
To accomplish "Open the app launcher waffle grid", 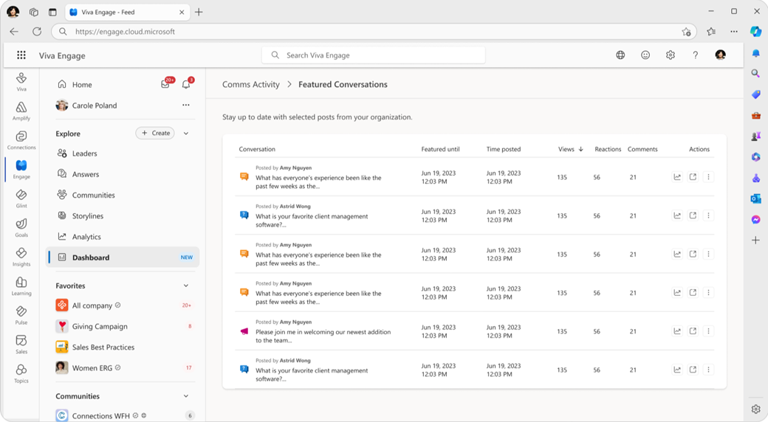I will (x=21, y=55).
